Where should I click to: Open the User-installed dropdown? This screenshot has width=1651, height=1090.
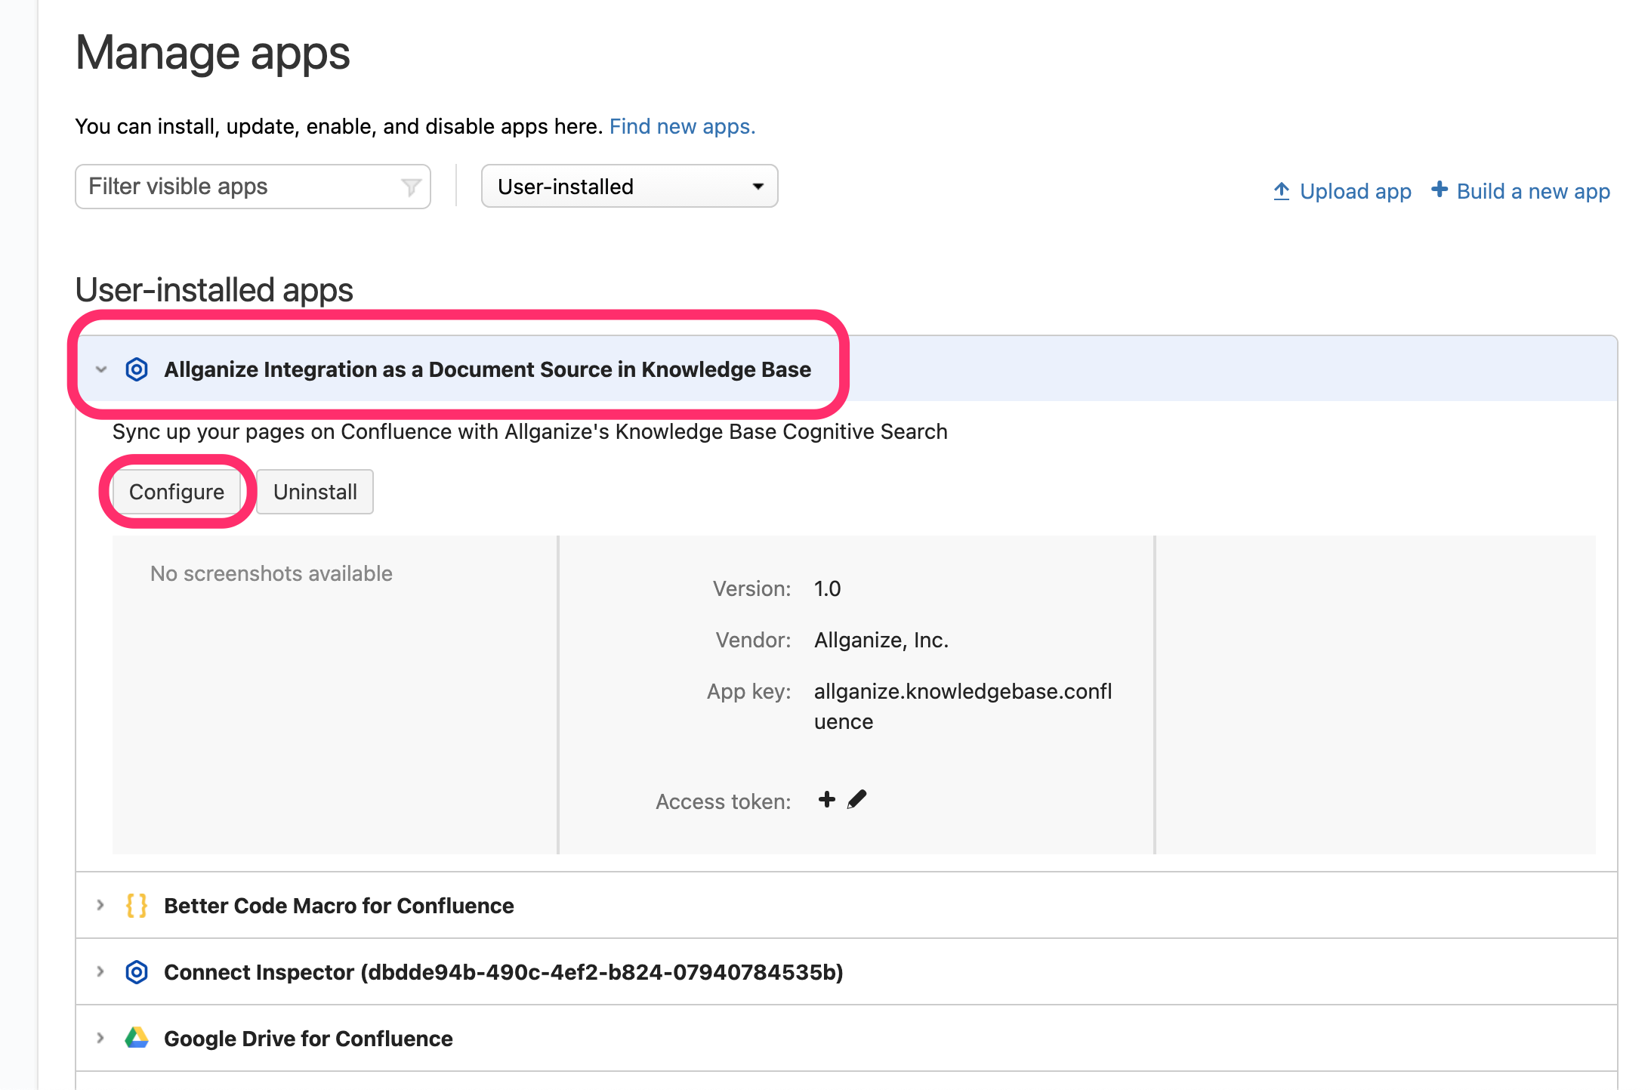[x=629, y=187]
